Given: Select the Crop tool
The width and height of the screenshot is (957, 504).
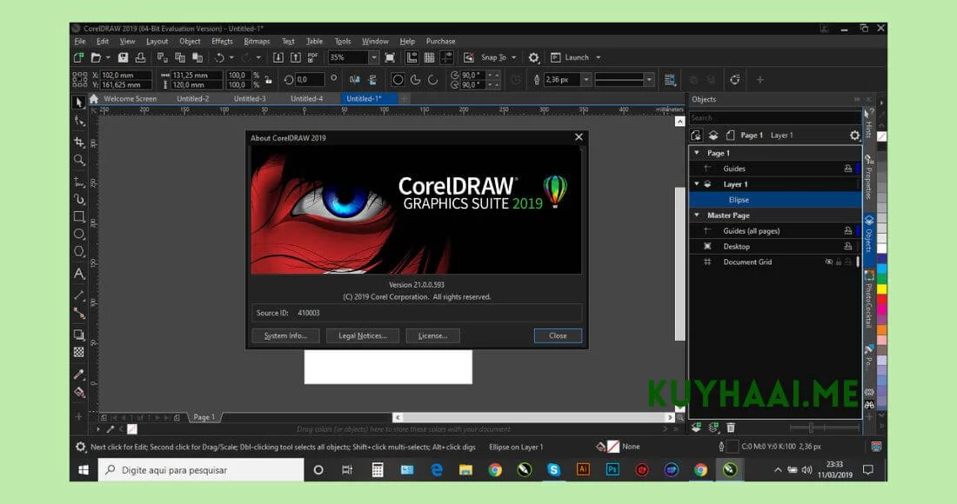Looking at the screenshot, I should point(78,142).
